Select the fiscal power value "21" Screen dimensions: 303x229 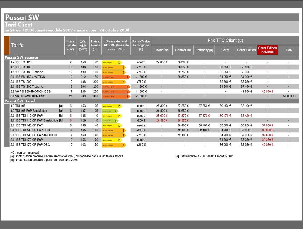pos(71,96)
